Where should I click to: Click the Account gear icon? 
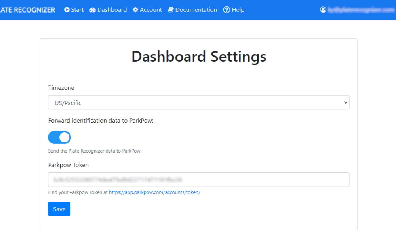pos(135,9)
